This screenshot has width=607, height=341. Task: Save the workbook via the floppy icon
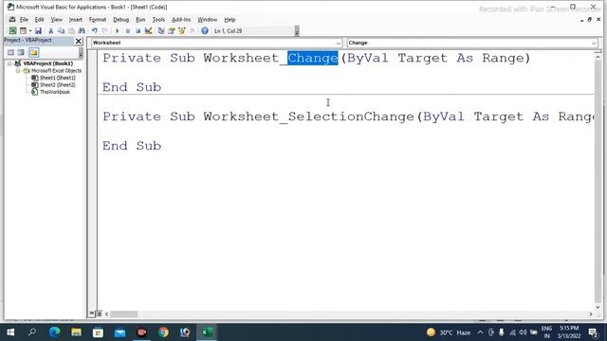(x=38, y=30)
